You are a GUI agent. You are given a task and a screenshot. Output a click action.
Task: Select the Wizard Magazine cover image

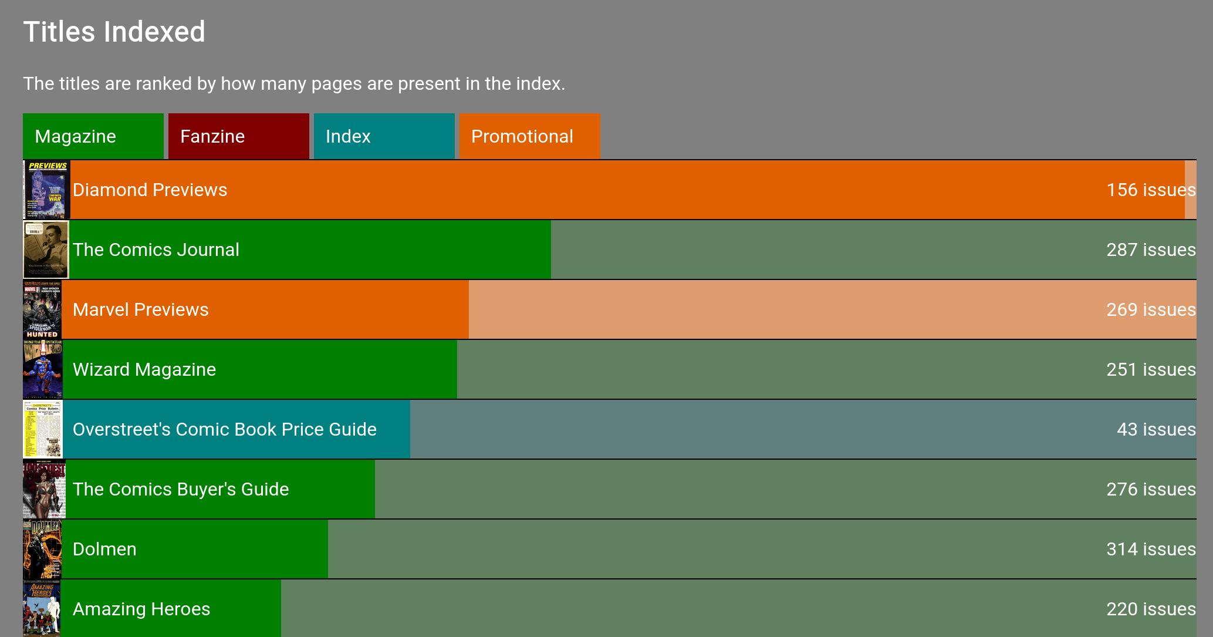[x=43, y=369]
